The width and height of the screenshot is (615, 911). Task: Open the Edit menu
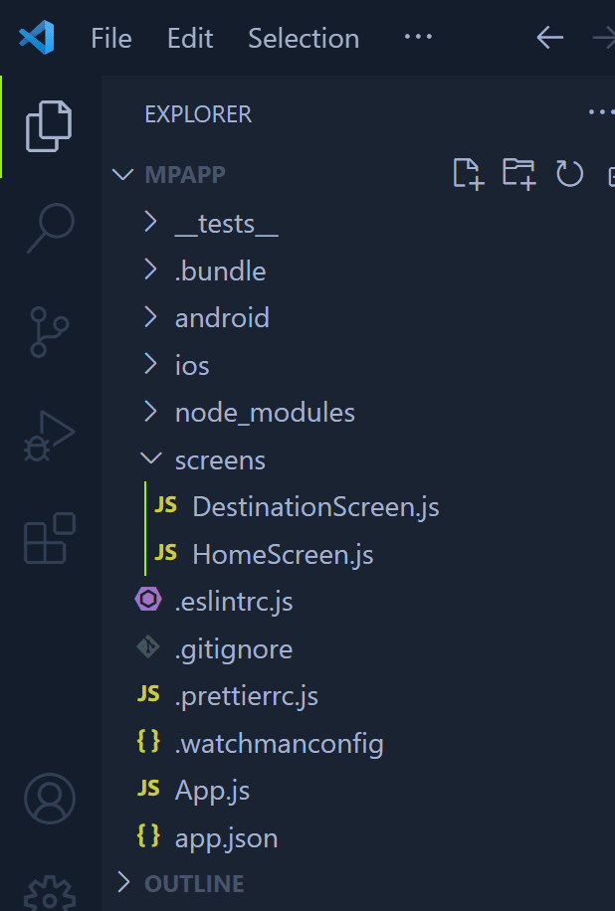(x=190, y=38)
